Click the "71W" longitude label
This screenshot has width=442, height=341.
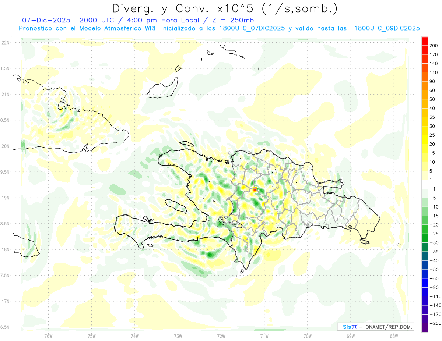pos(264,336)
